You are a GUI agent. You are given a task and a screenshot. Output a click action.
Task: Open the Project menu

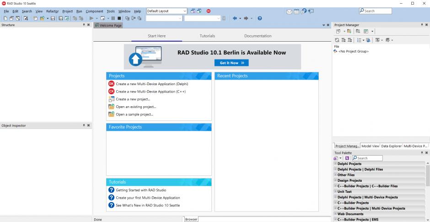(x=67, y=11)
